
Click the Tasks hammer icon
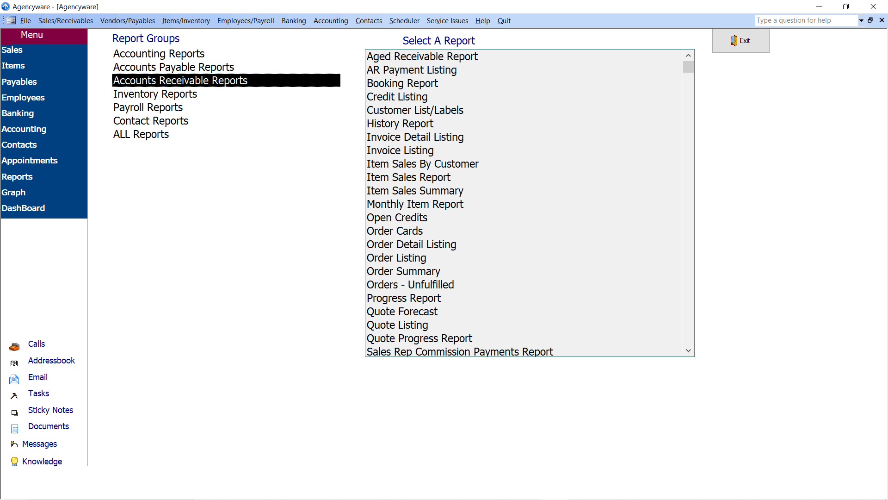[x=14, y=396]
